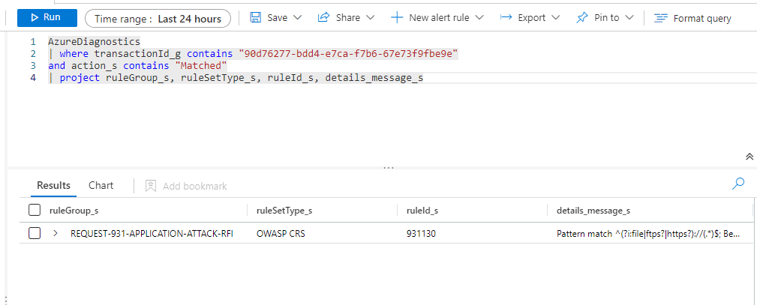Click the plus icon for New alert rule
This screenshot has height=305, width=757.
pos(397,18)
